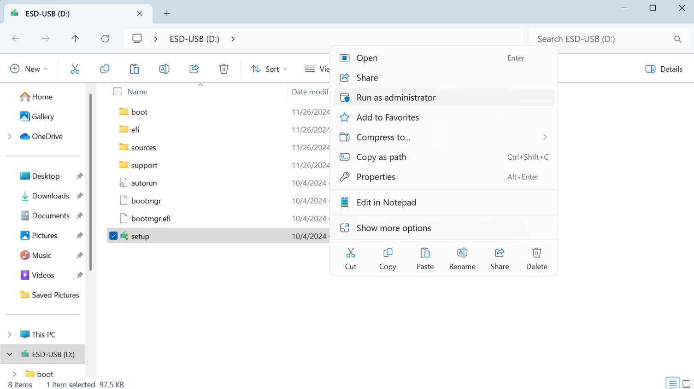Viewport: 694px width, 389px height.
Task: Navigate to Downloads in the sidebar
Action: [x=50, y=196]
